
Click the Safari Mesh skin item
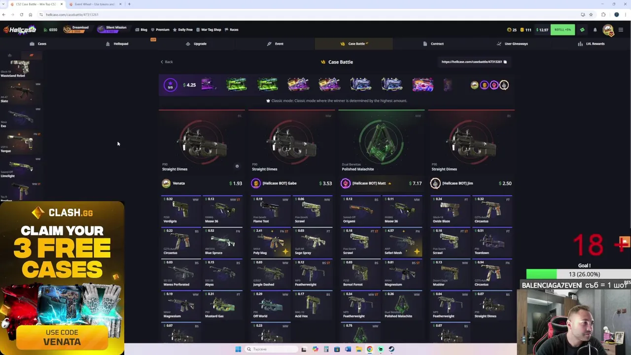[402, 242]
